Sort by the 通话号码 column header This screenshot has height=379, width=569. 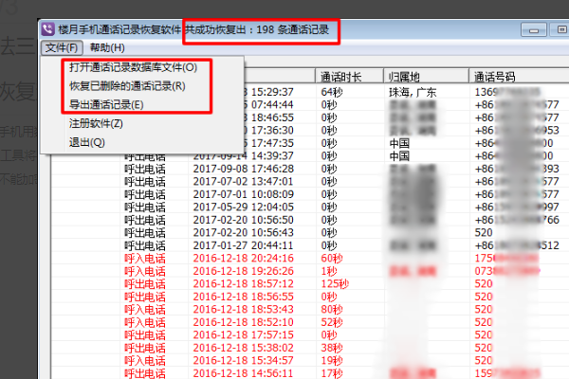519,77
